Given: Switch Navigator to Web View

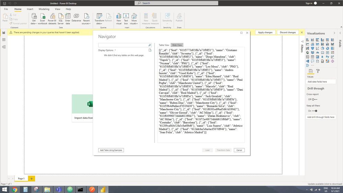Looking at the screenshot, I should pos(177,45).
